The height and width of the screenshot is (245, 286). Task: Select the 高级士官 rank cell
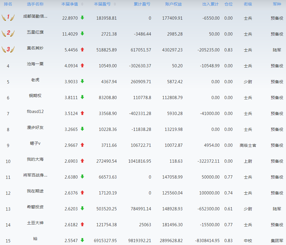(248, 145)
